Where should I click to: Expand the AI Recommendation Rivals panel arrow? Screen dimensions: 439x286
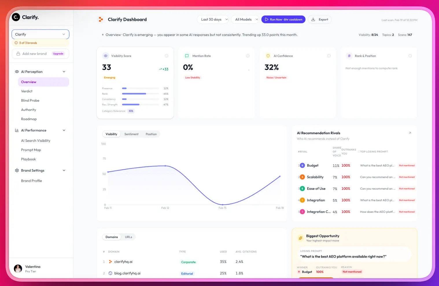(410, 133)
